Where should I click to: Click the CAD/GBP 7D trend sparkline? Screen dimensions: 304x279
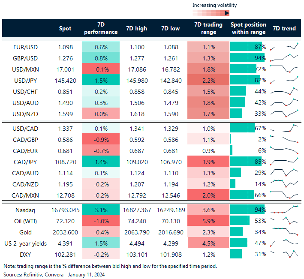284,139
